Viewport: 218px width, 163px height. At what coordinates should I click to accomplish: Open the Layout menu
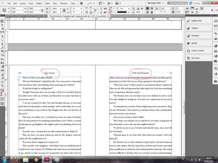click(x=23, y=3)
